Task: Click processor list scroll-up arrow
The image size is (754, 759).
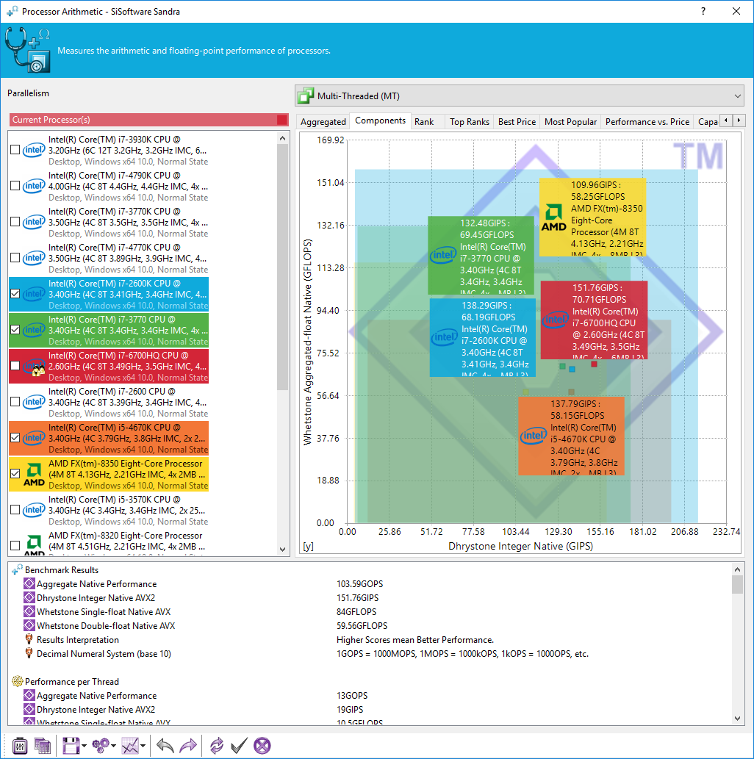Action: [283, 138]
